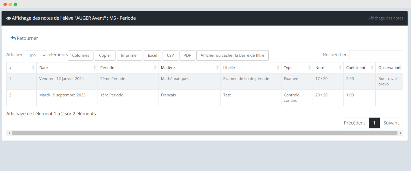Image resolution: width=411 pixels, height=171 pixels.
Task: Click the Français cell
Action: click(x=189, y=98)
